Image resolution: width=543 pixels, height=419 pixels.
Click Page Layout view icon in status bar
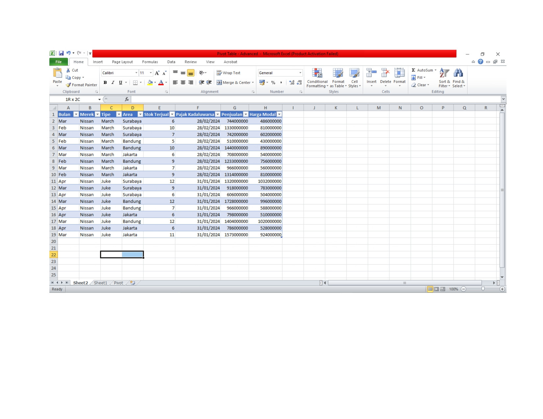pyautogui.click(x=436, y=289)
